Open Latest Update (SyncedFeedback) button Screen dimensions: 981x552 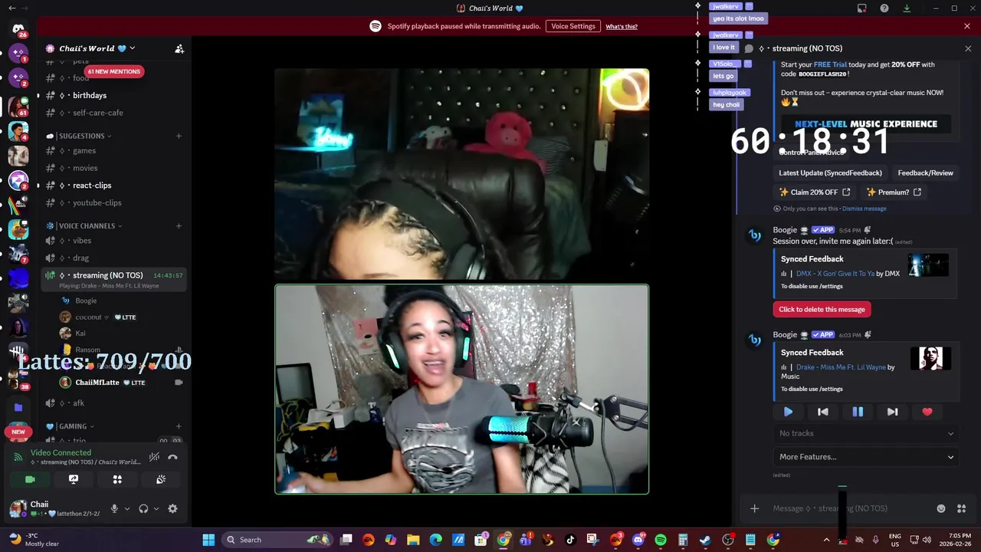tap(831, 173)
